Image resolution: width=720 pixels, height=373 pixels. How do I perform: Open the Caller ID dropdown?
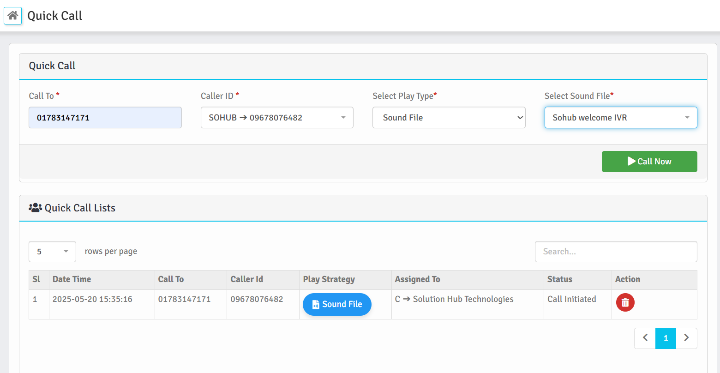(x=277, y=118)
